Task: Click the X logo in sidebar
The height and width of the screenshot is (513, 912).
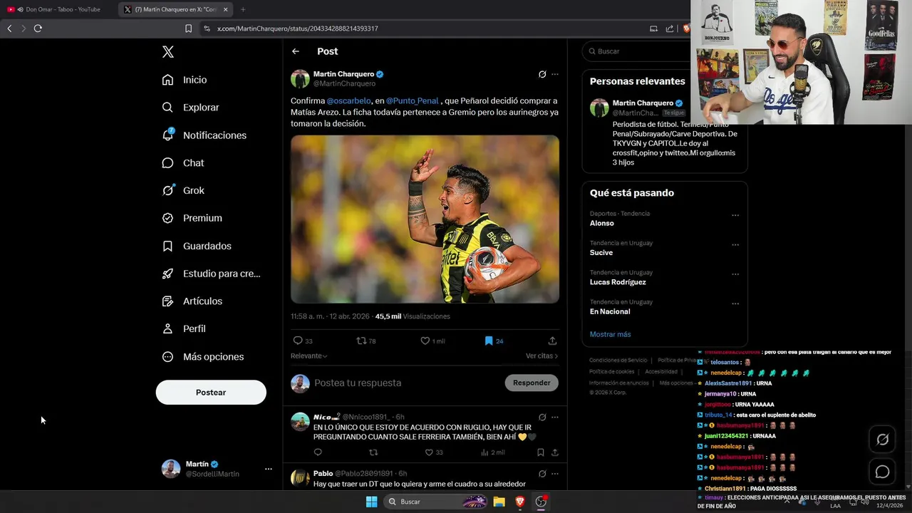Action: [x=168, y=52]
